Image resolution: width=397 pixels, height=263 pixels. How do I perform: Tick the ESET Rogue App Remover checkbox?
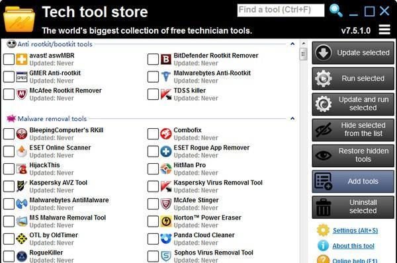pos(154,151)
